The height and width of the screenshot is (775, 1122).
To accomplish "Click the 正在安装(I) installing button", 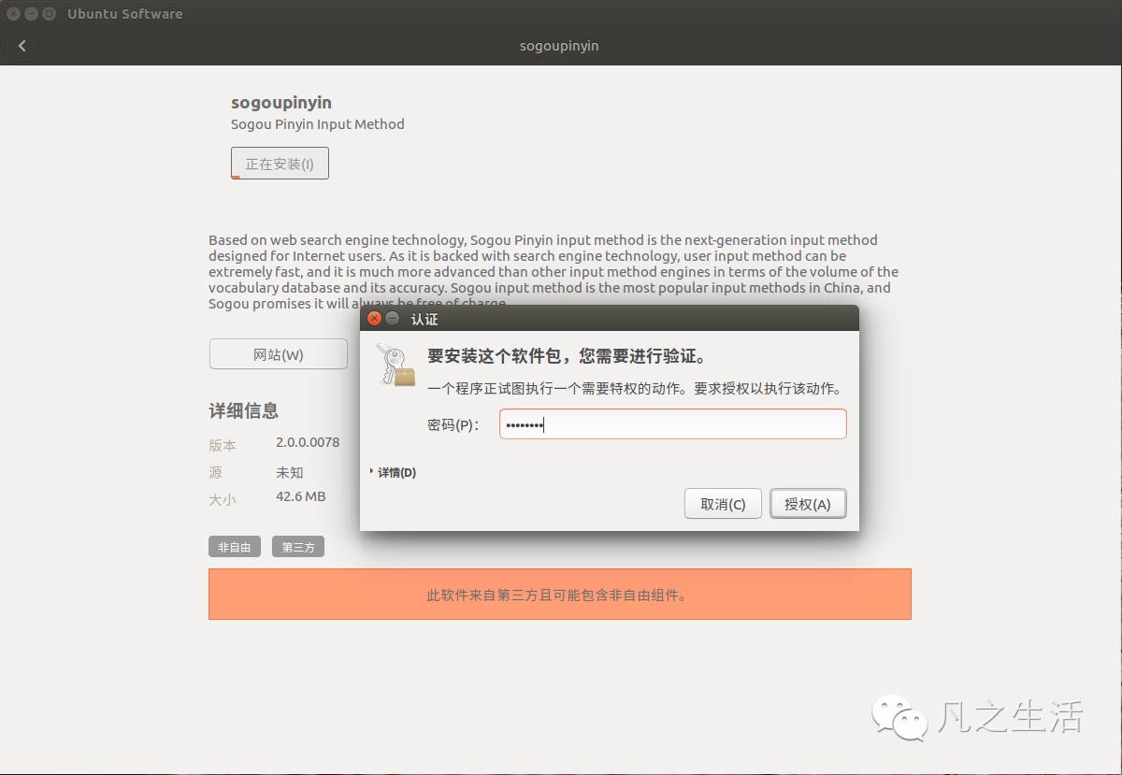I will click(280, 163).
